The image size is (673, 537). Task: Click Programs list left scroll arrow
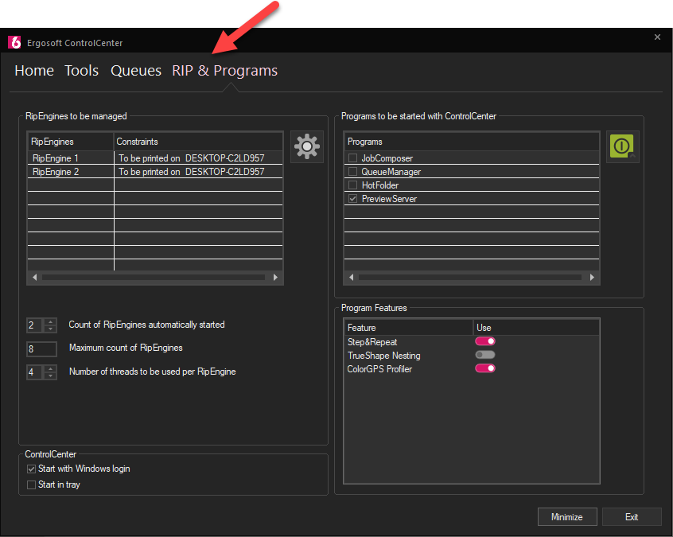pos(351,278)
